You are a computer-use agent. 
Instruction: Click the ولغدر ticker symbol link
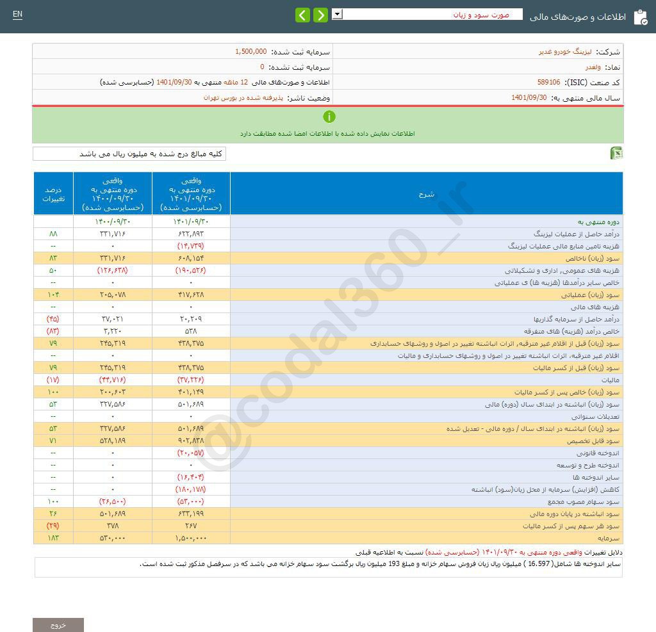click(592, 67)
